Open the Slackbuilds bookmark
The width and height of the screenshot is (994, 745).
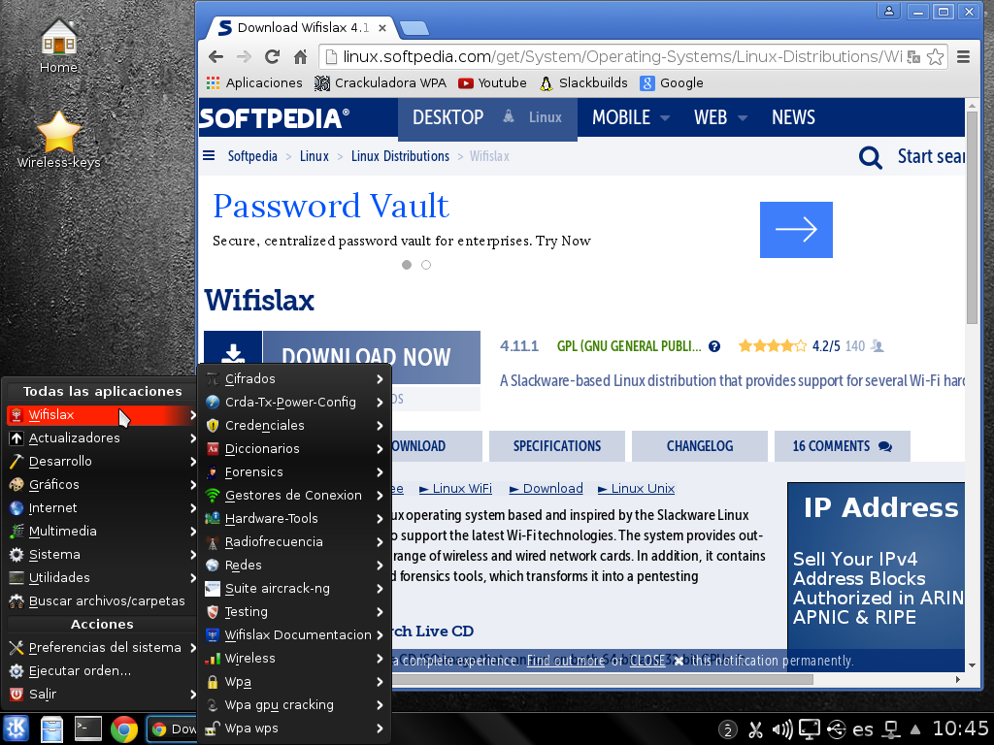click(x=583, y=83)
